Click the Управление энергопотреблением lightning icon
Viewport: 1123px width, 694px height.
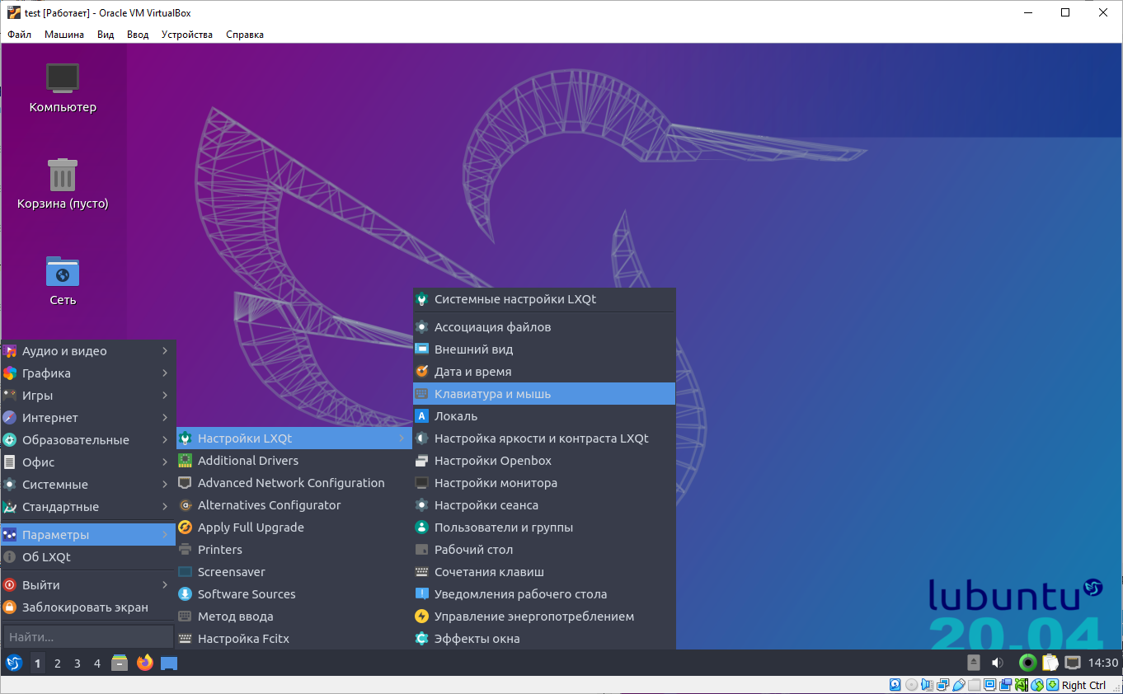click(x=422, y=617)
